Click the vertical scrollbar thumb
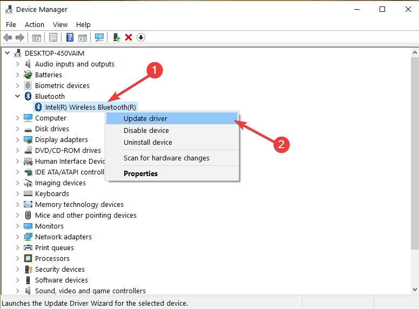The image size is (419, 309). pyautogui.click(x=415, y=153)
